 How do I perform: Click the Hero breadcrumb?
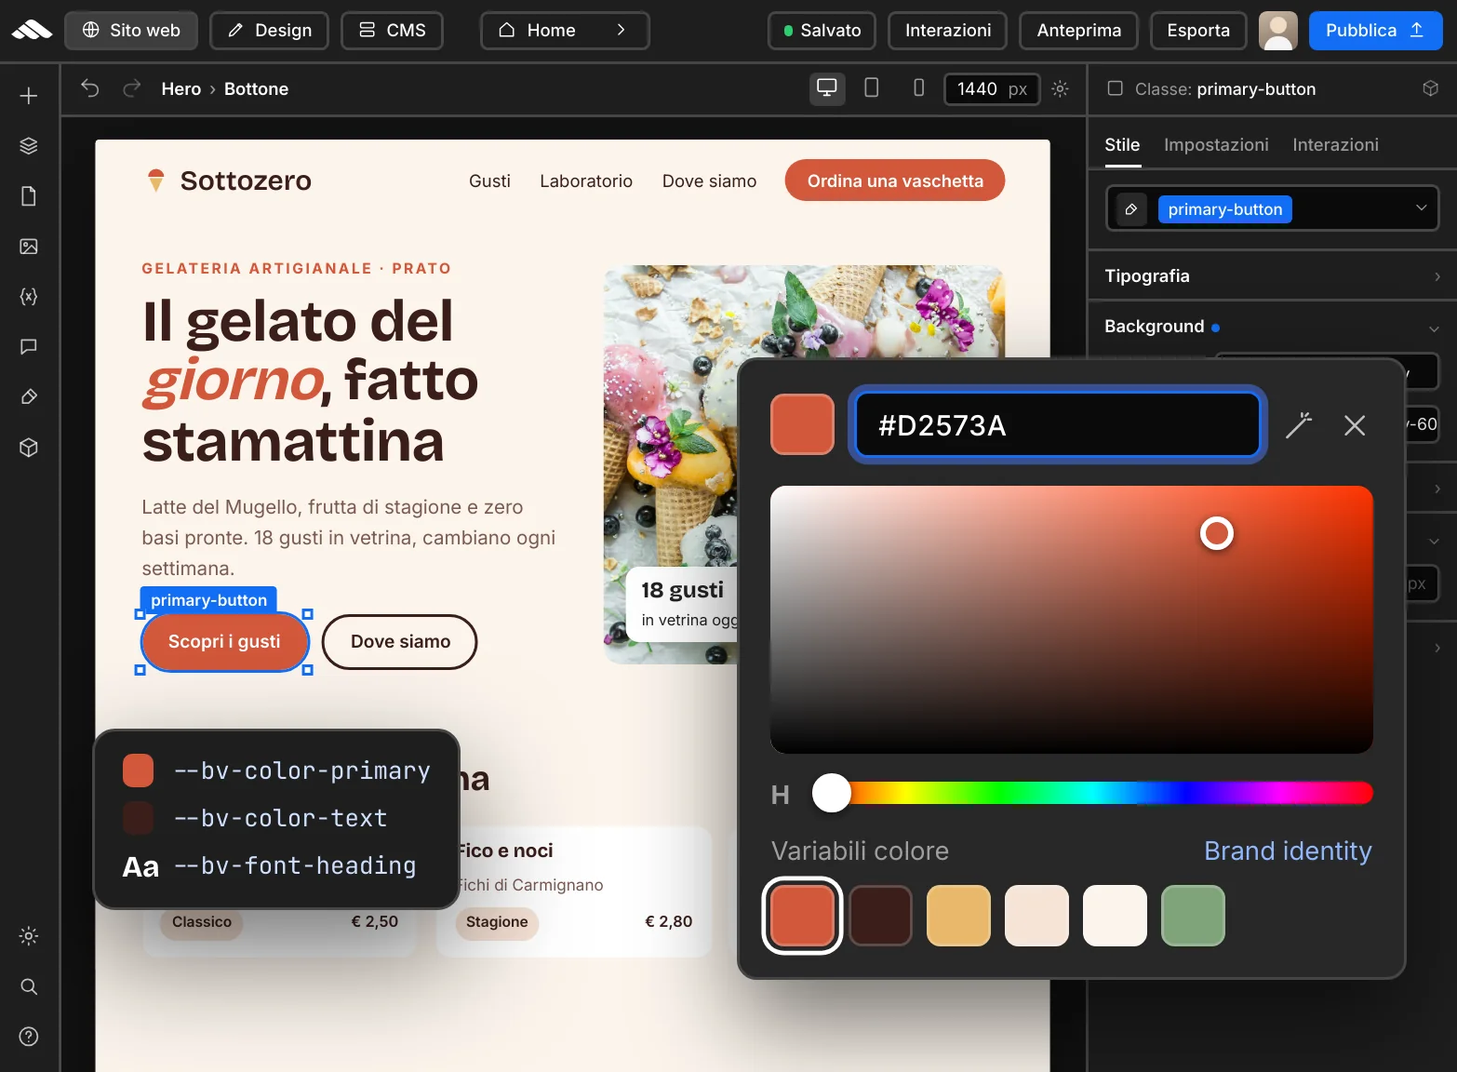click(x=181, y=88)
